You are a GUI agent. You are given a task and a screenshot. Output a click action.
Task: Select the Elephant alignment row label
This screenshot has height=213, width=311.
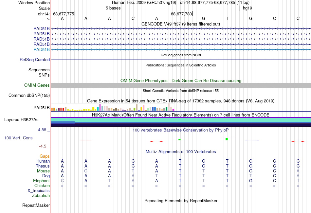pos(42,181)
